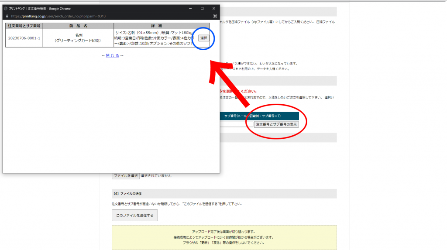
Task: Click the yellow upload notice box
Action: (x=224, y=237)
